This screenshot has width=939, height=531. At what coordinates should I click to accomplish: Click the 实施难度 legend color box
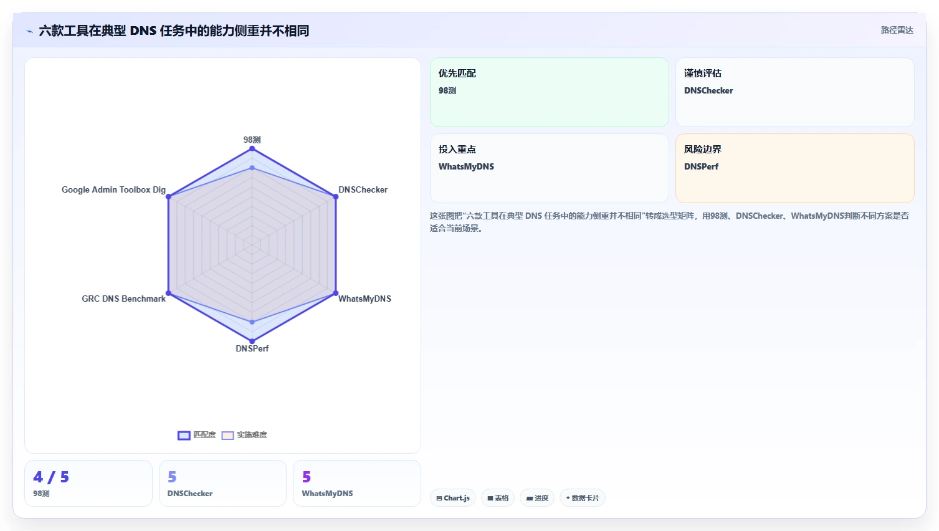pyautogui.click(x=228, y=436)
